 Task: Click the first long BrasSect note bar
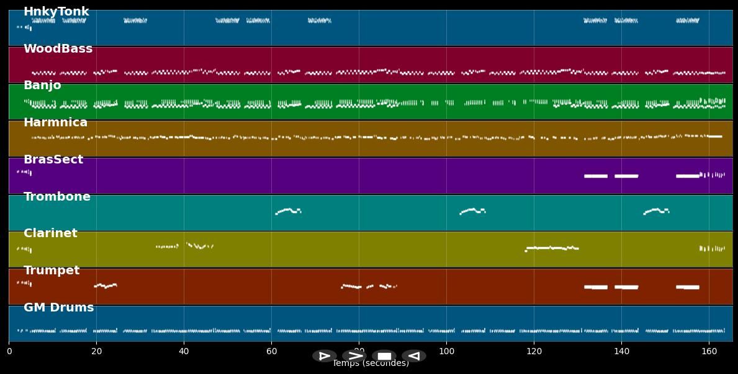(596, 176)
